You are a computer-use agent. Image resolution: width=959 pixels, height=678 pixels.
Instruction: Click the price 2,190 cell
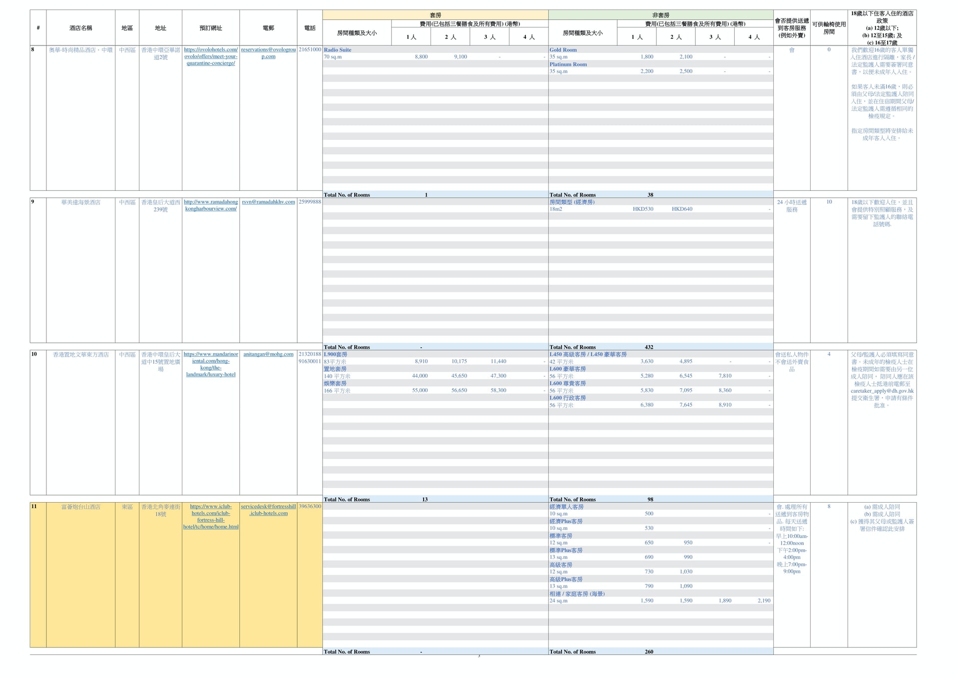click(764, 601)
